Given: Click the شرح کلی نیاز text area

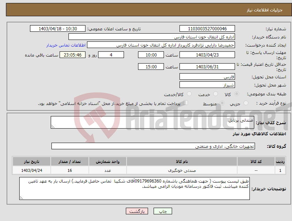Looking at the screenshot, I should 152,122.
